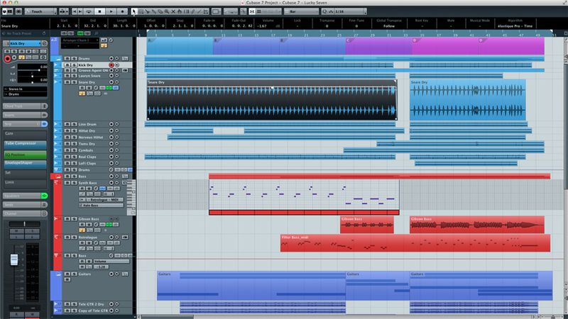
Task: Select the Glue tool in toolbar
Action: point(153,11)
